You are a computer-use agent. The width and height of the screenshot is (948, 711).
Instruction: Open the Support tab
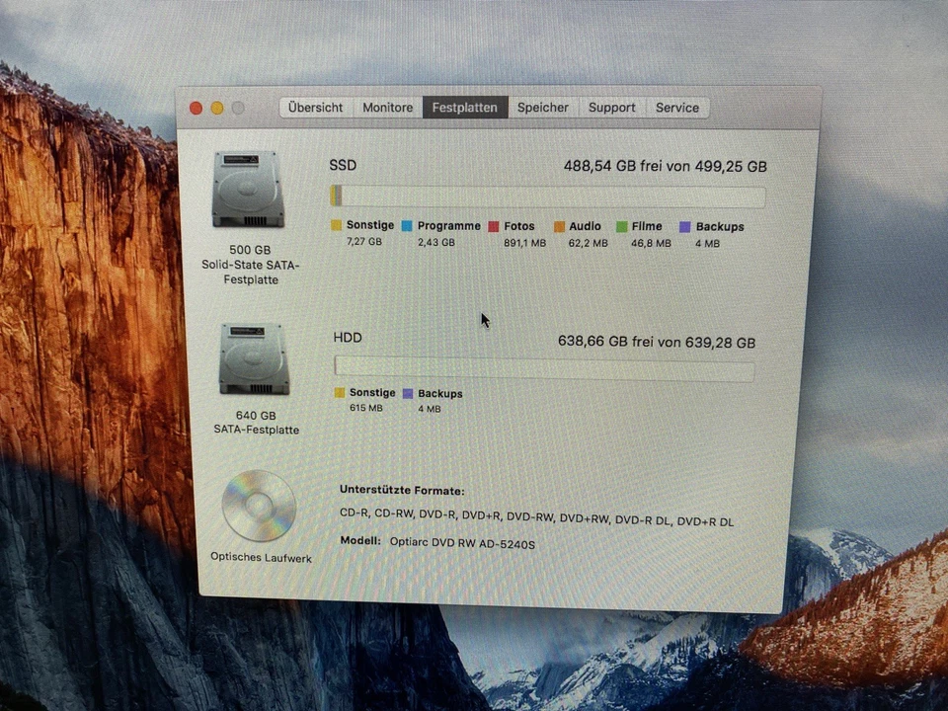[x=611, y=108]
